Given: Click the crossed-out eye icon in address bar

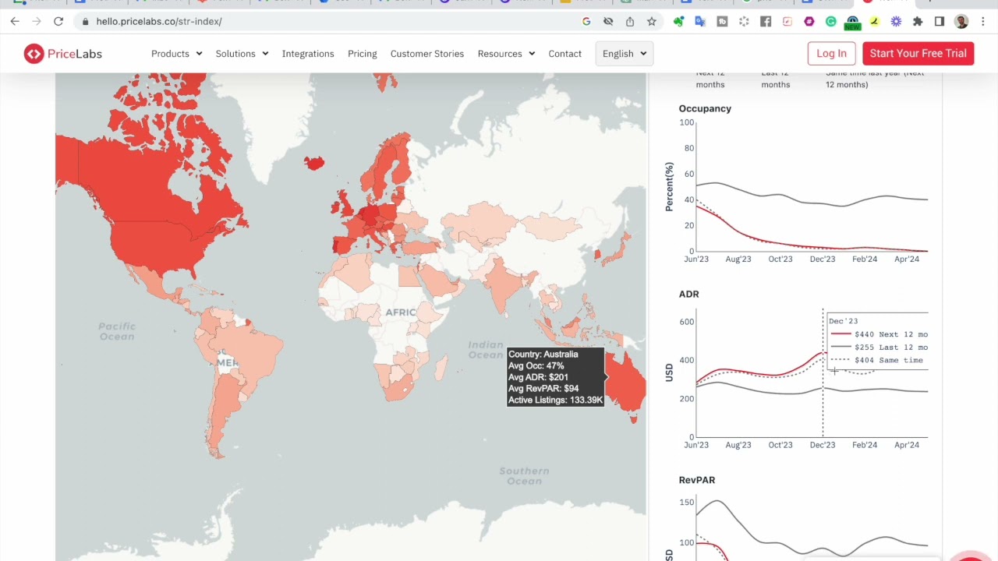Looking at the screenshot, I should [x=608, y=21].
